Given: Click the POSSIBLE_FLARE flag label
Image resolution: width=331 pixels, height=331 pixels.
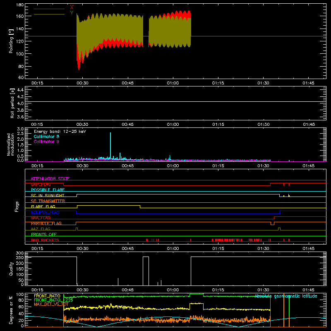Looking at the screenshot, I should pos(48,190).
